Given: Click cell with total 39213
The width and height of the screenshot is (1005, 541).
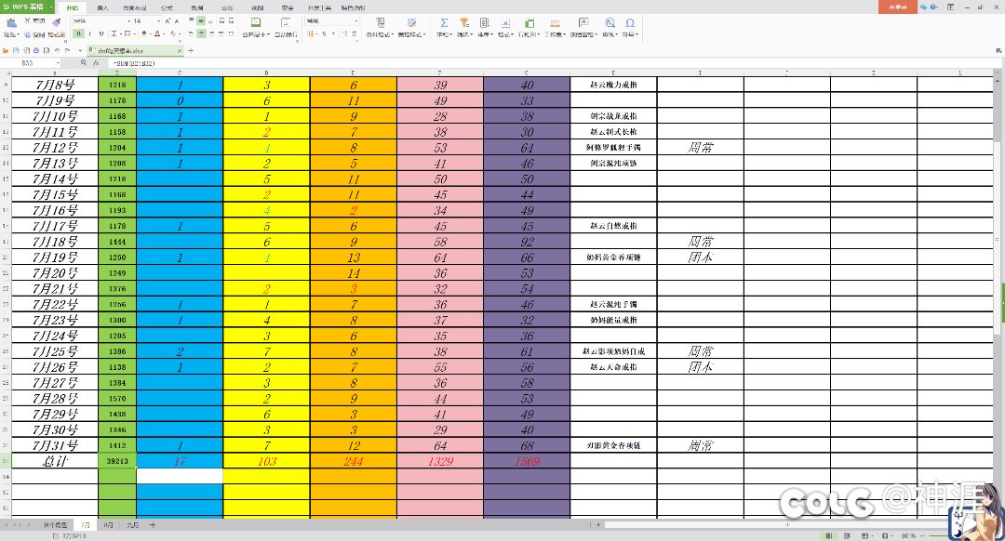Looking at the screenshot, I should [x=117, y=461].
